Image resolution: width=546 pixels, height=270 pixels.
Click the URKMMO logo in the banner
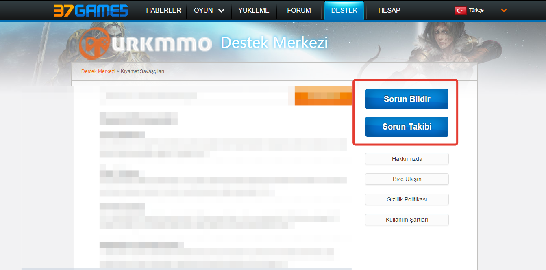[145, 43]
